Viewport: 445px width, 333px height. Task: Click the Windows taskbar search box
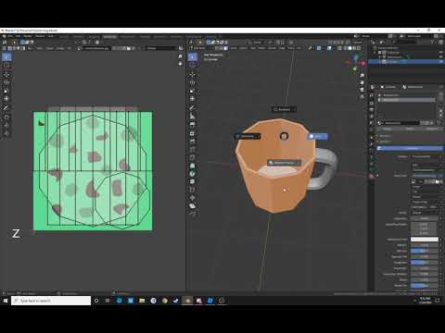click(51, 301)
